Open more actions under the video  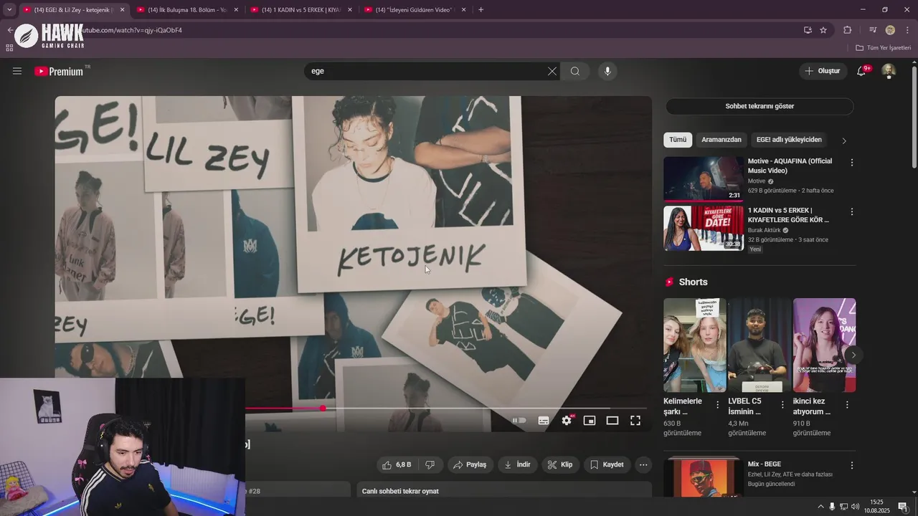(x=643, y=464)
